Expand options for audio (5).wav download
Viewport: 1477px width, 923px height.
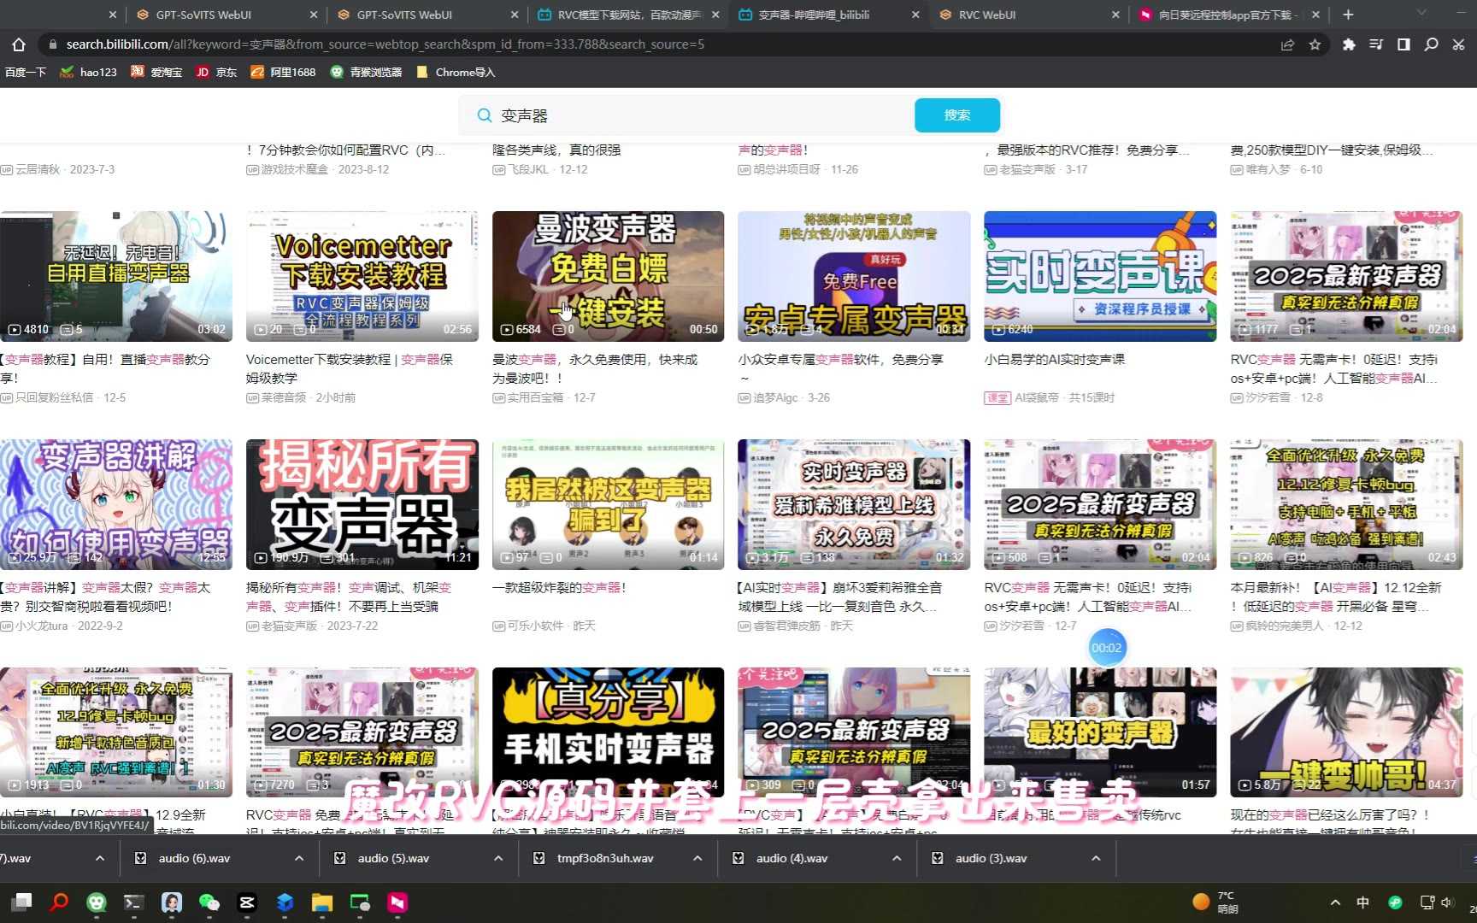498,858
